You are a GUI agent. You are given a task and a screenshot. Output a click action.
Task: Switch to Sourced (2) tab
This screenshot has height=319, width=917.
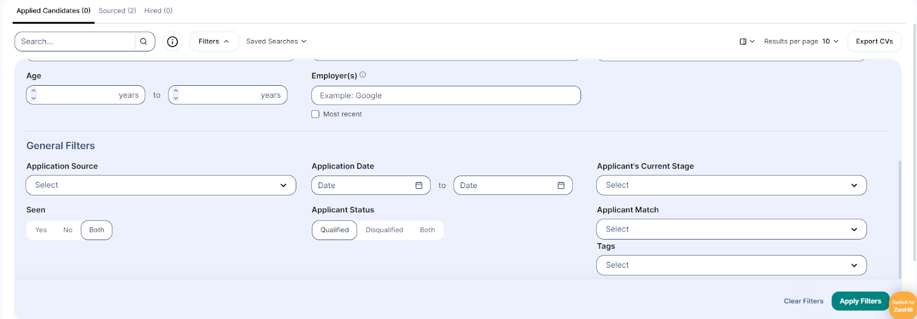click(x=117, y=11)
